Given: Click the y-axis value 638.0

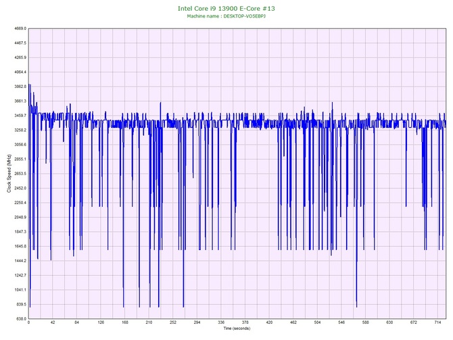Looking at the screenshot, I should (21, 319).
